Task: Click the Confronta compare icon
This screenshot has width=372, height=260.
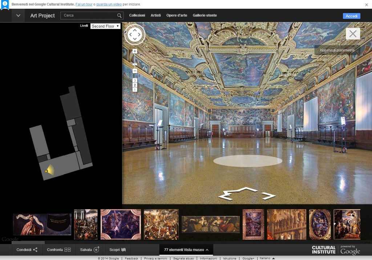Action: click(68, 249)
